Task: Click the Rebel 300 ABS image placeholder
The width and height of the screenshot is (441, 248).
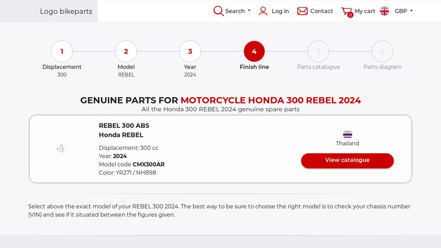Action: click(62, 149)
